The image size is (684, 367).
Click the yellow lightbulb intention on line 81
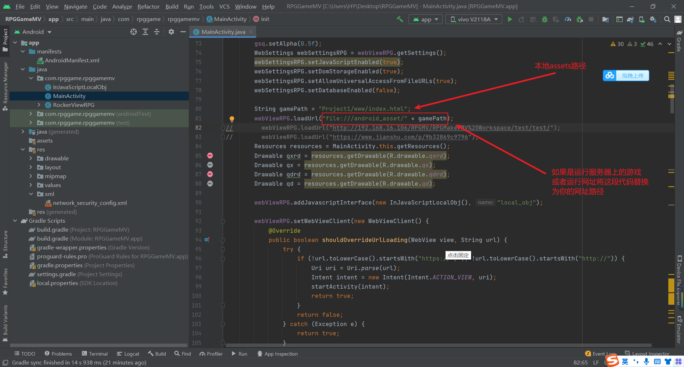click(232, 119)
